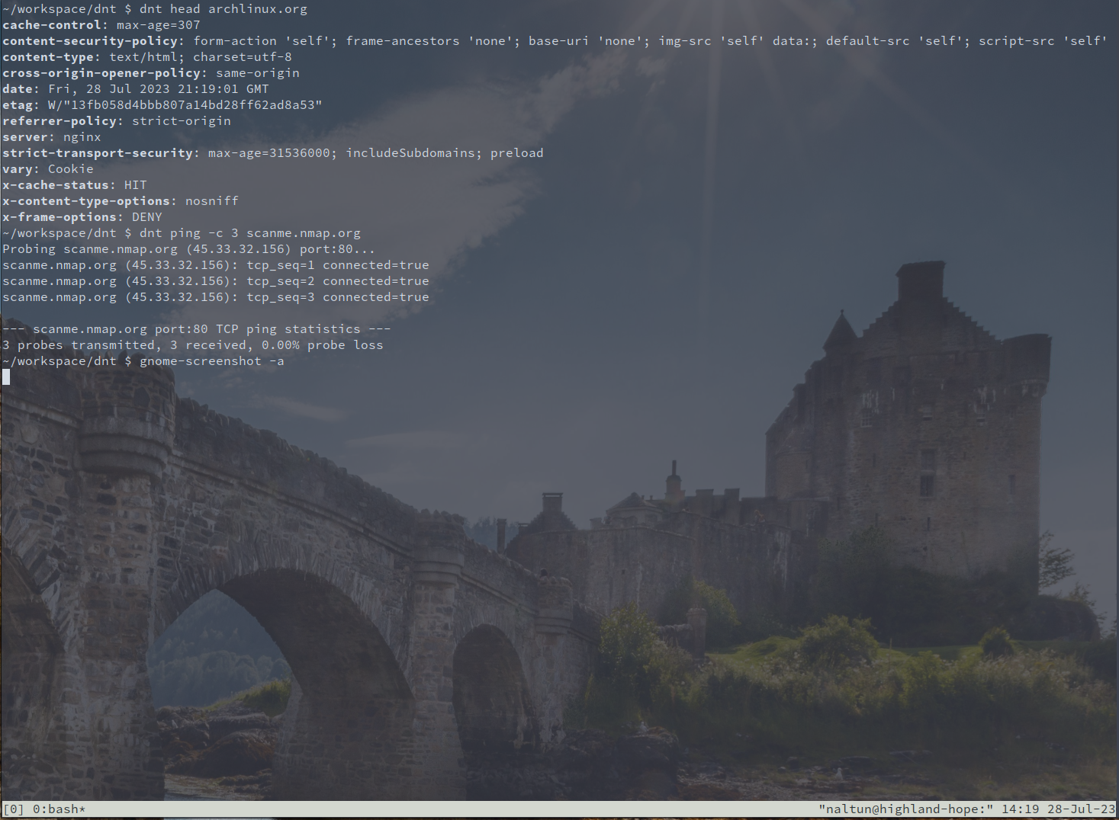Click the x-frame-options header name

59,217
